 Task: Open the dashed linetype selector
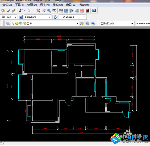coord(143,23)
